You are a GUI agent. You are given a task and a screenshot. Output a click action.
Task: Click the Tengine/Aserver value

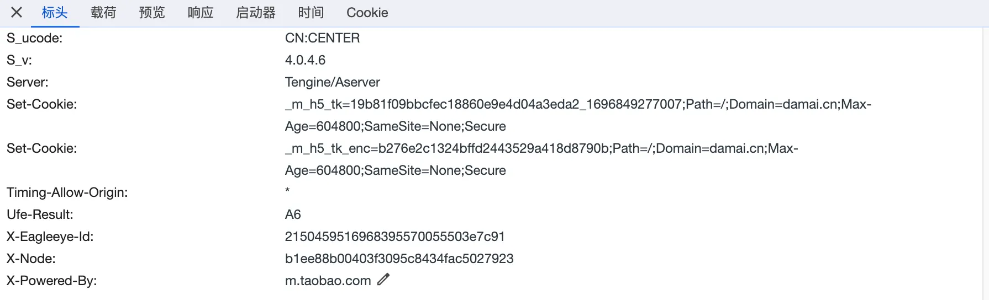332,82
